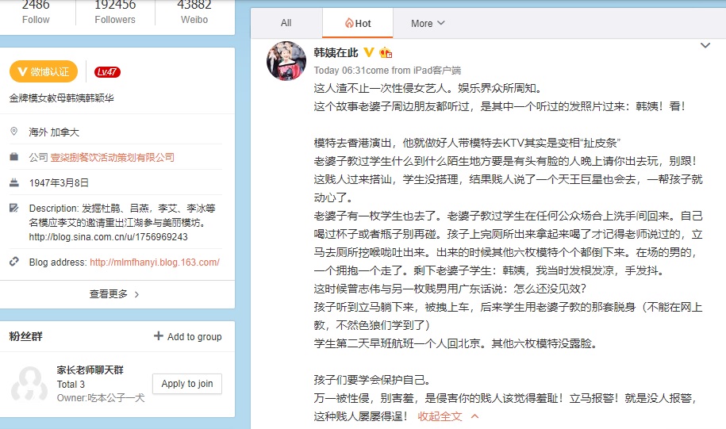Open the 韩姨在此 username link

click(x=336, y=53)
